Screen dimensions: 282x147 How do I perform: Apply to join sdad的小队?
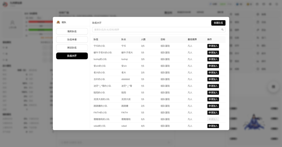(213, 126)
